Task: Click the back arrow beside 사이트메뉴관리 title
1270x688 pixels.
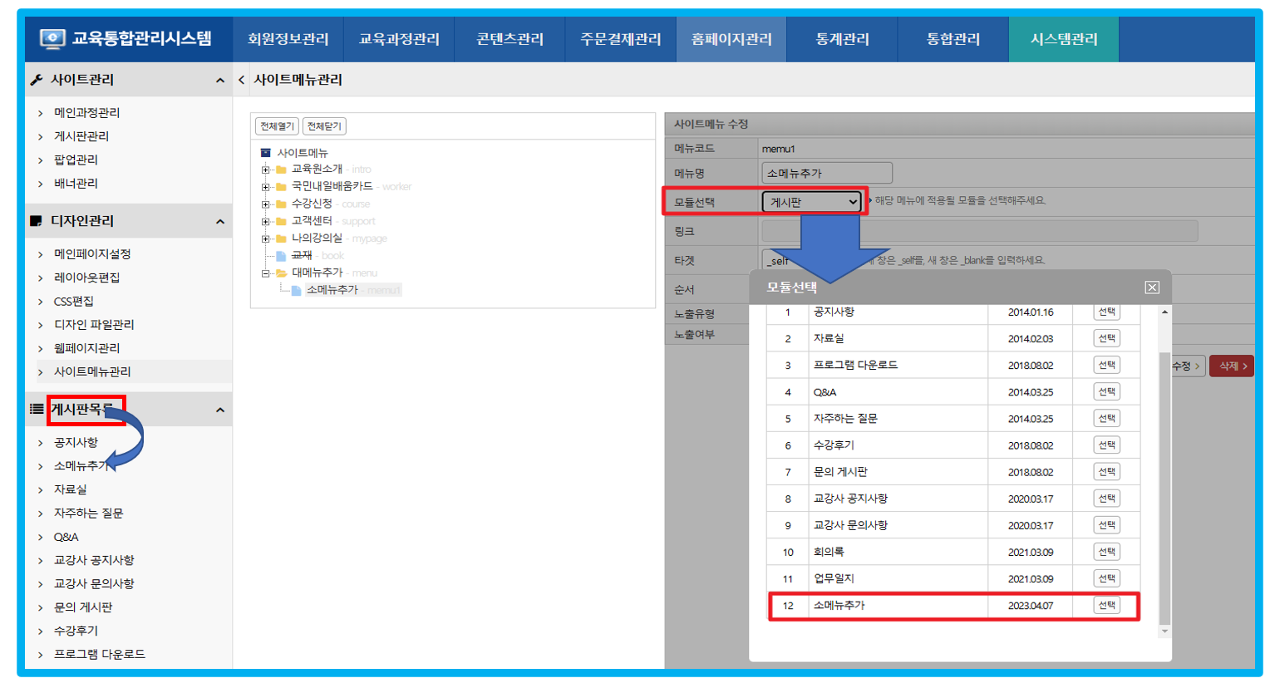Action: point(242,80)
